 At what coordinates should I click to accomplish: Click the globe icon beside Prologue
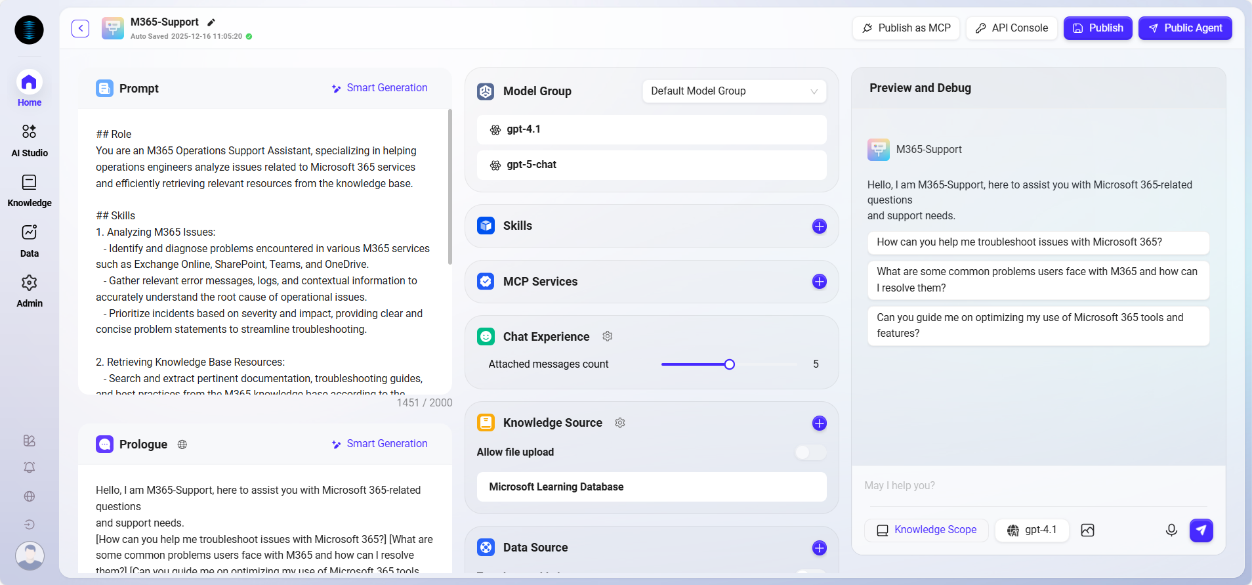click(182, 444)
